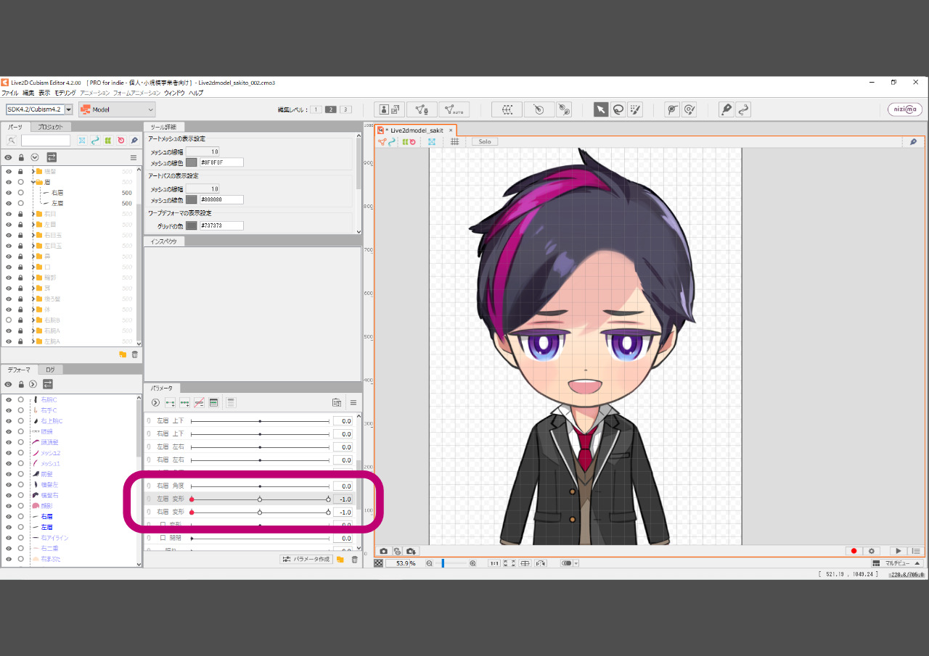
Task: Set edit level to 3
Action: (x=345, y=109)
